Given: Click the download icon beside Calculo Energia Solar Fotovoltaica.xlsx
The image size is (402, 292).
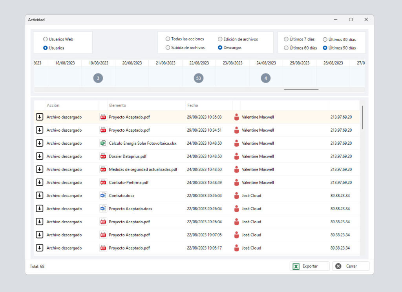Looking at the screenshot, I should 40,143.
